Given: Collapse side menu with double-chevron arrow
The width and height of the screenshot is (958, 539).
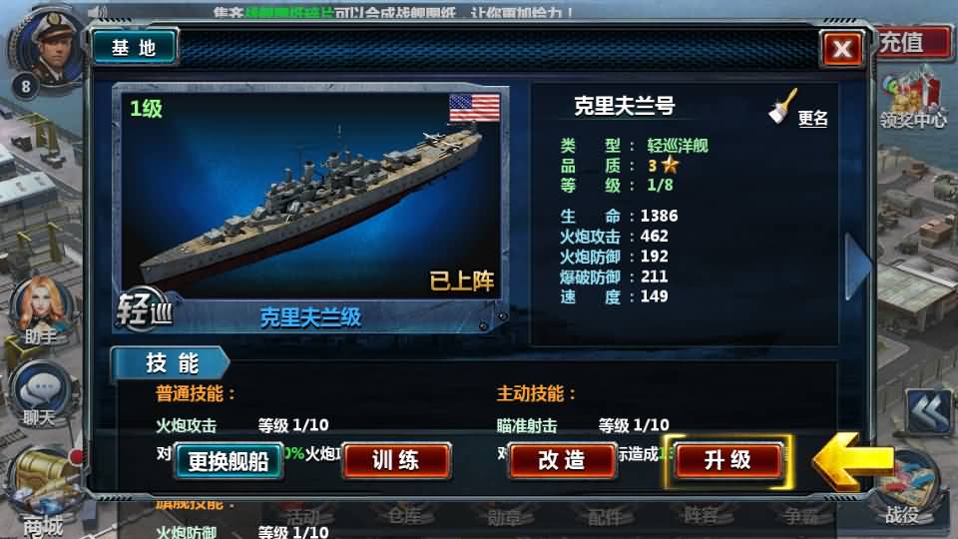Looking at the screenshot, I should click(929, 412).
